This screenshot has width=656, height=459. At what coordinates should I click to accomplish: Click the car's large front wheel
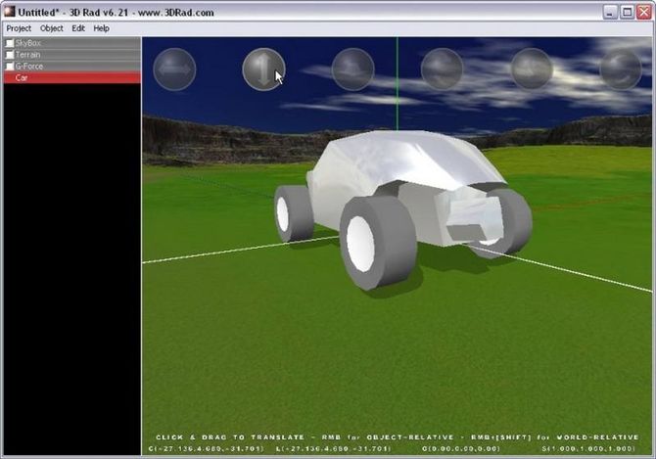[378, 242]
